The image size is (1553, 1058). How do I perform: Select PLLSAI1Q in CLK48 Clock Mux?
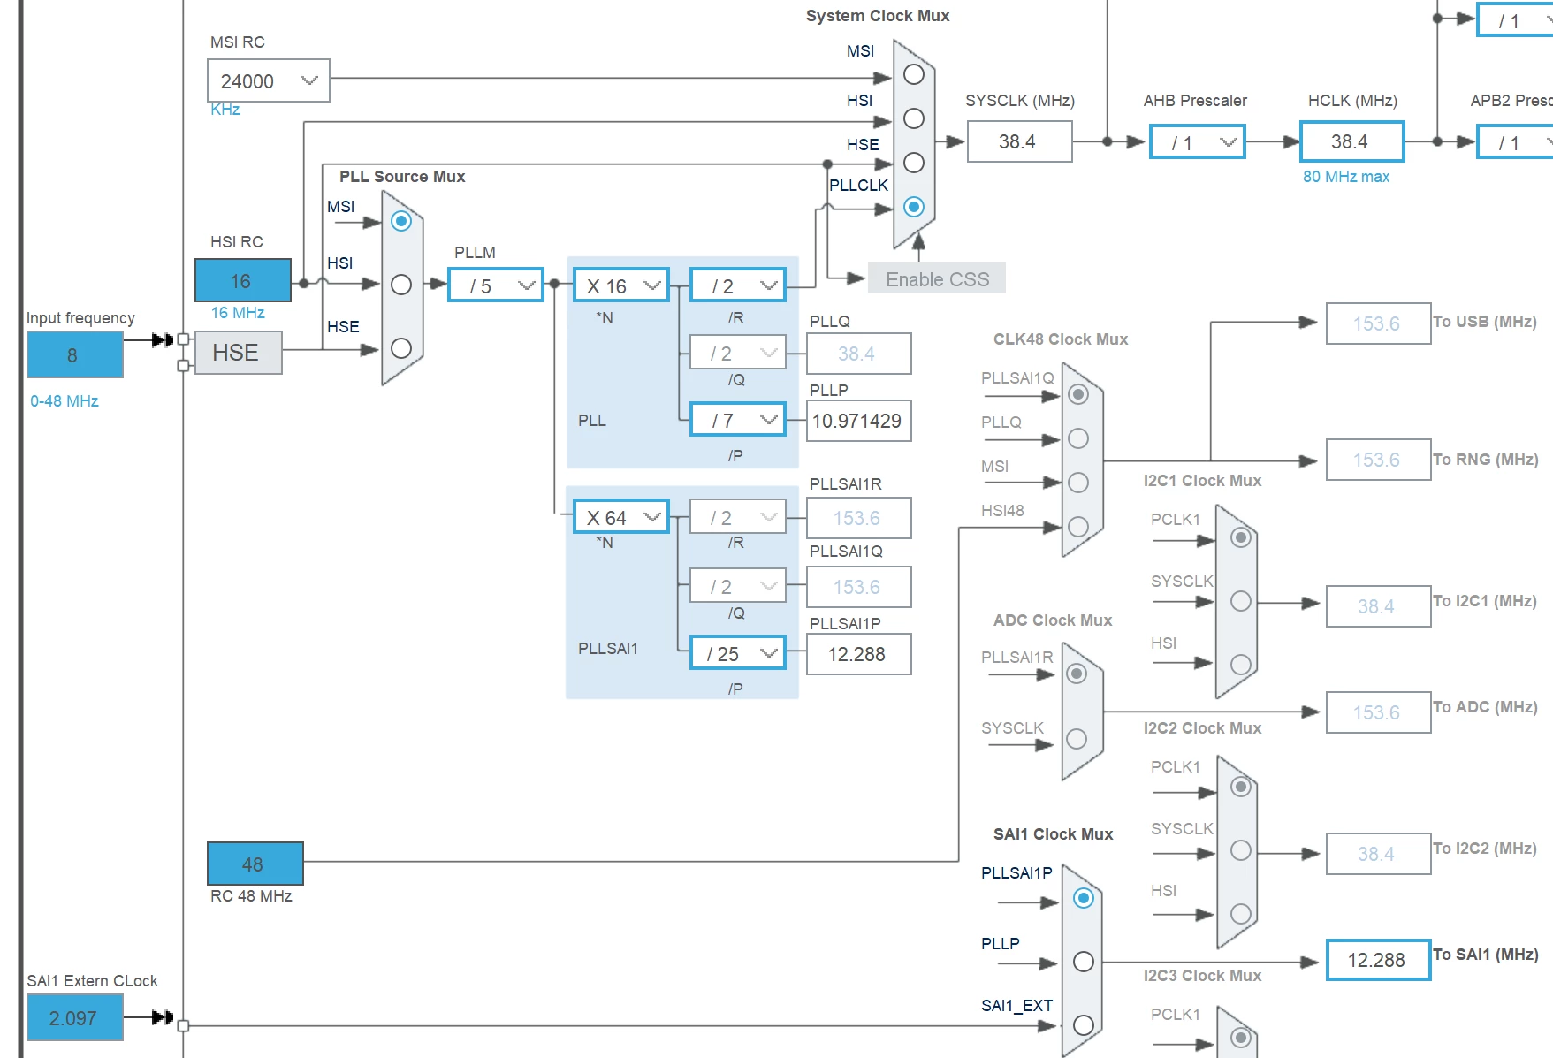pyautogui.click(x=1078, y=394)
